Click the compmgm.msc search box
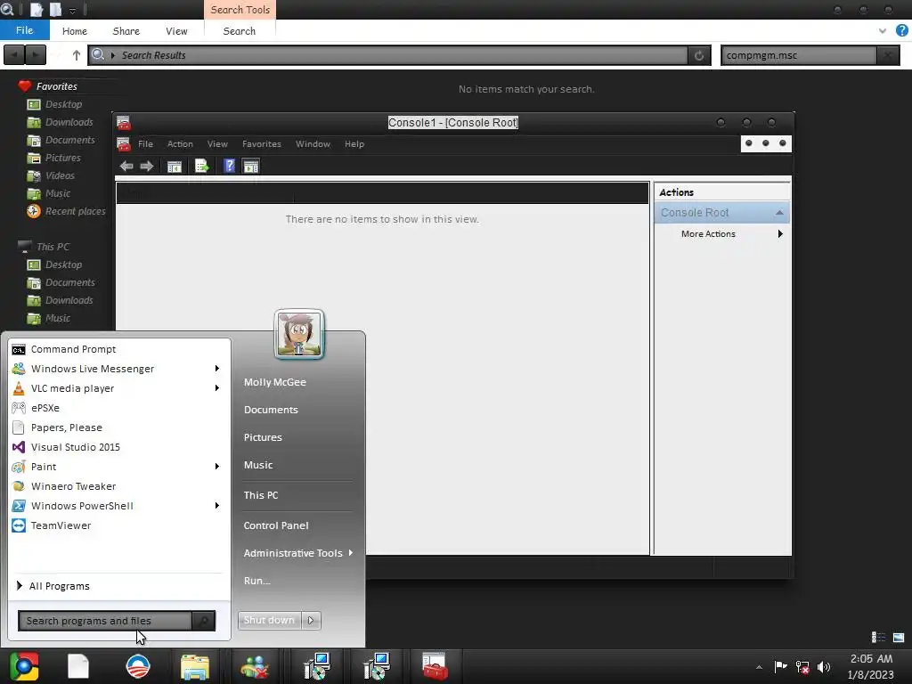 point(799,55)
